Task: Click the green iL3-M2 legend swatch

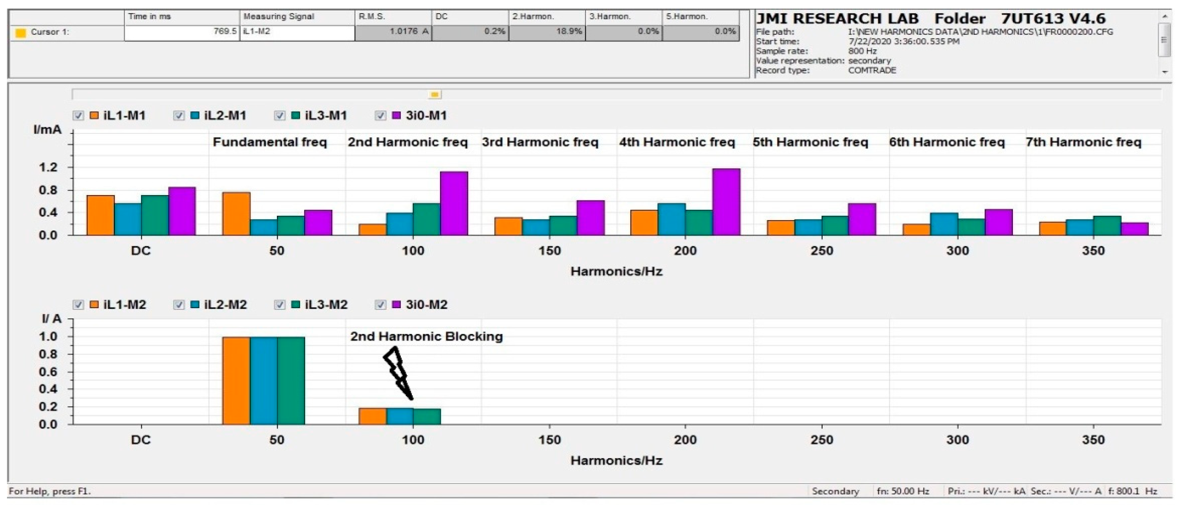Action: [x=296, y=305]
